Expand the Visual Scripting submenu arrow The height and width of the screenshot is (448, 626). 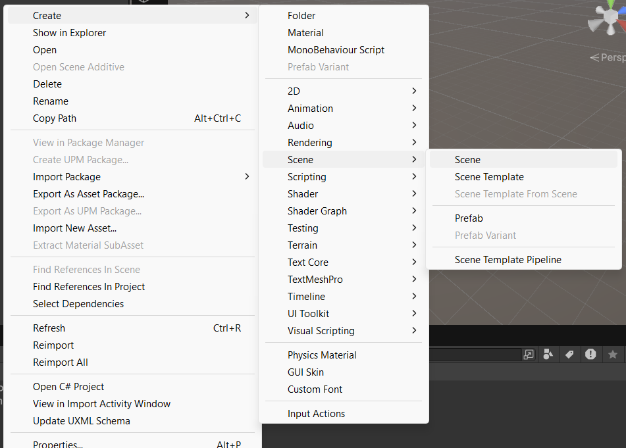click(x=414, y=331)
